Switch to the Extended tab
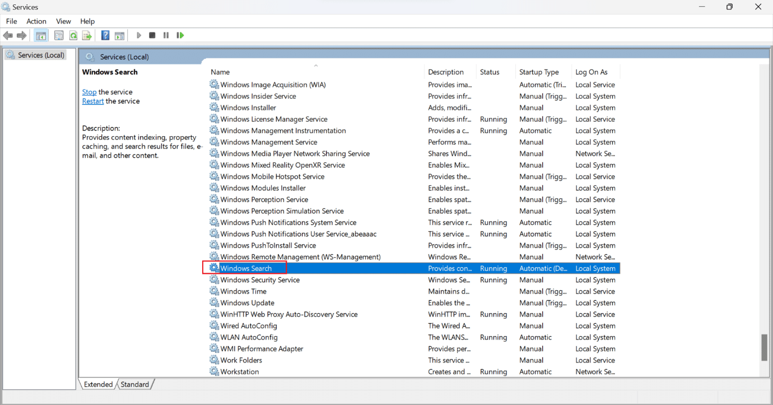The height and width of the screenshot is (405, 773). pyautogui.click(x=99, y=384)
